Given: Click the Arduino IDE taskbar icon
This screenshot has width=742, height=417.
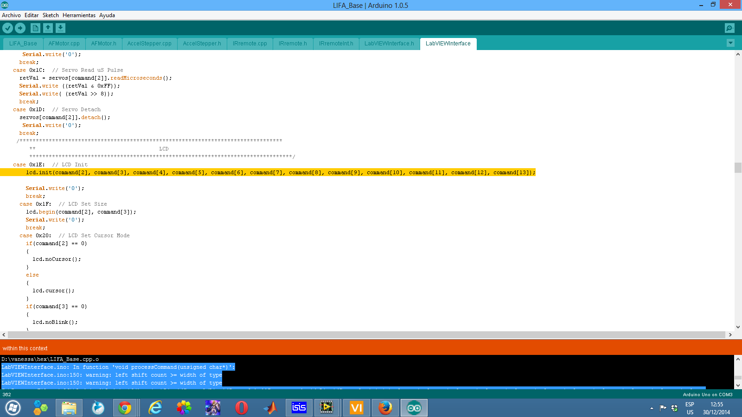Looking at the screenshot, I should [x=414, y=408].
